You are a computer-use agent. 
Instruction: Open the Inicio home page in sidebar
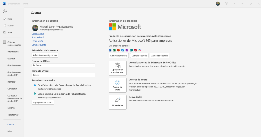coord(10,19)
